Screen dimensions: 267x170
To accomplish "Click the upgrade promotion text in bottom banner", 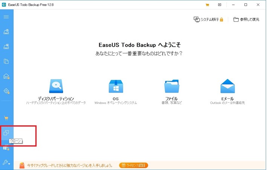I will click(x=70, y=165).
